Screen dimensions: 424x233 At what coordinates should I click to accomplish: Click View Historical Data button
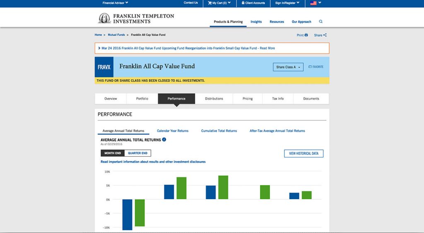(304, 153)
